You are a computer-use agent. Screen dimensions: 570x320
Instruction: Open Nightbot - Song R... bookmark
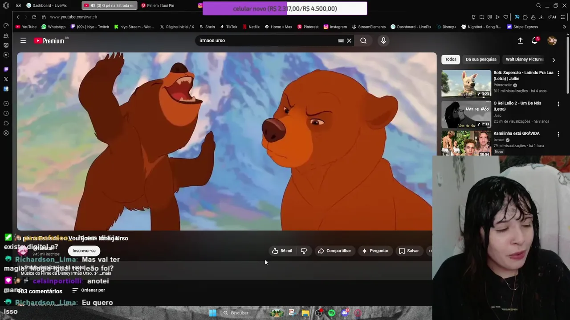(x=481, y=27)
